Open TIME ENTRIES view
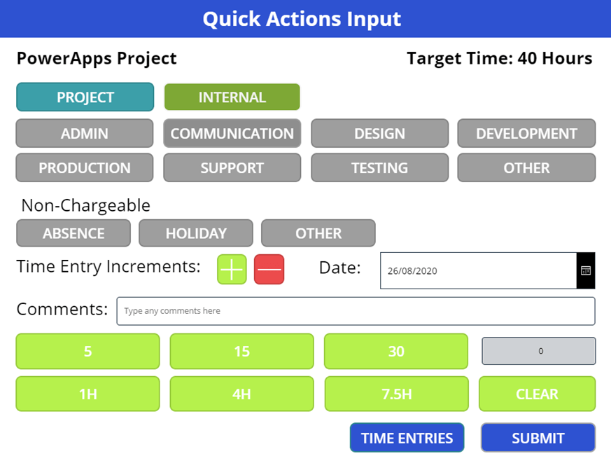 tap(406, 437)
